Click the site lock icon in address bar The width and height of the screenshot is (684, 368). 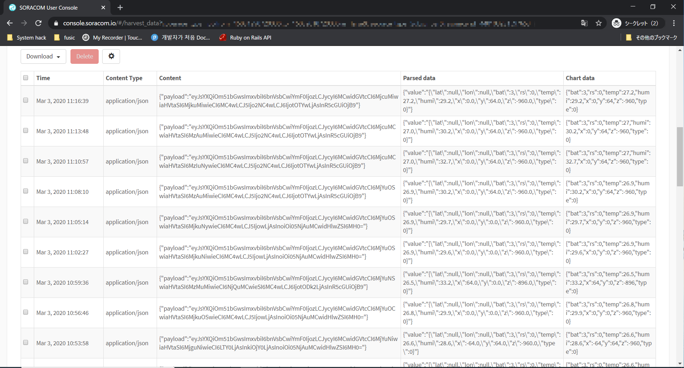(56, 23)
